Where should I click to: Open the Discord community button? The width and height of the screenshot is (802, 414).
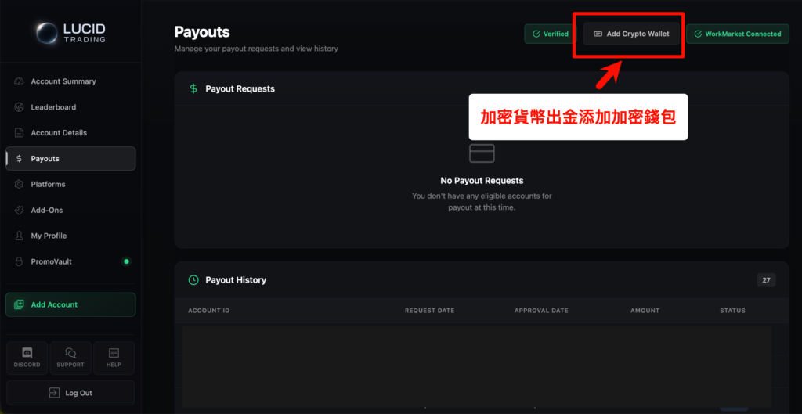(27, 358)
